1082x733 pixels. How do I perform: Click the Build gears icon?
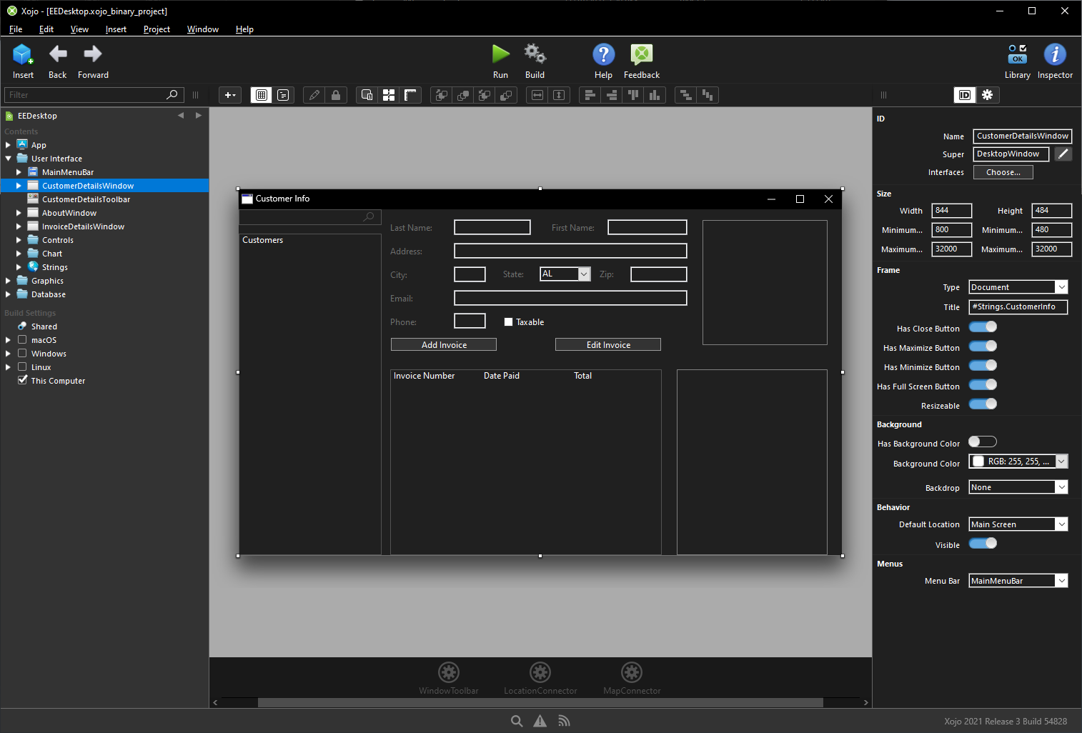pos(535,54)
